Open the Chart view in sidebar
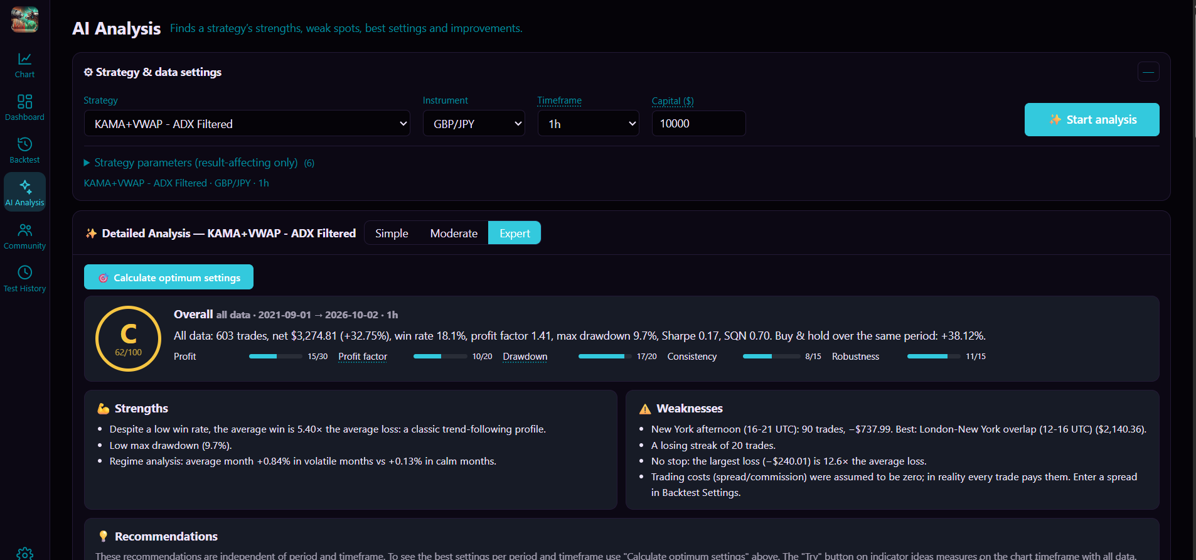Screen dimensions: 1196x560 click(24, 65)
